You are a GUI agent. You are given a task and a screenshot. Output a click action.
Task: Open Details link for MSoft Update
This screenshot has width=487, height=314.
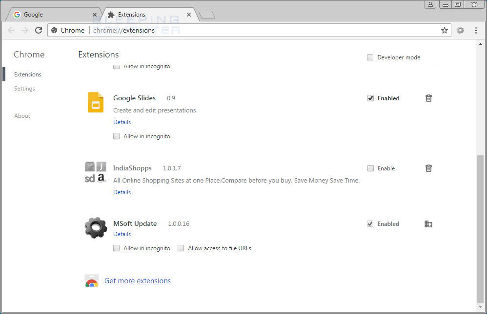point(122,234)
